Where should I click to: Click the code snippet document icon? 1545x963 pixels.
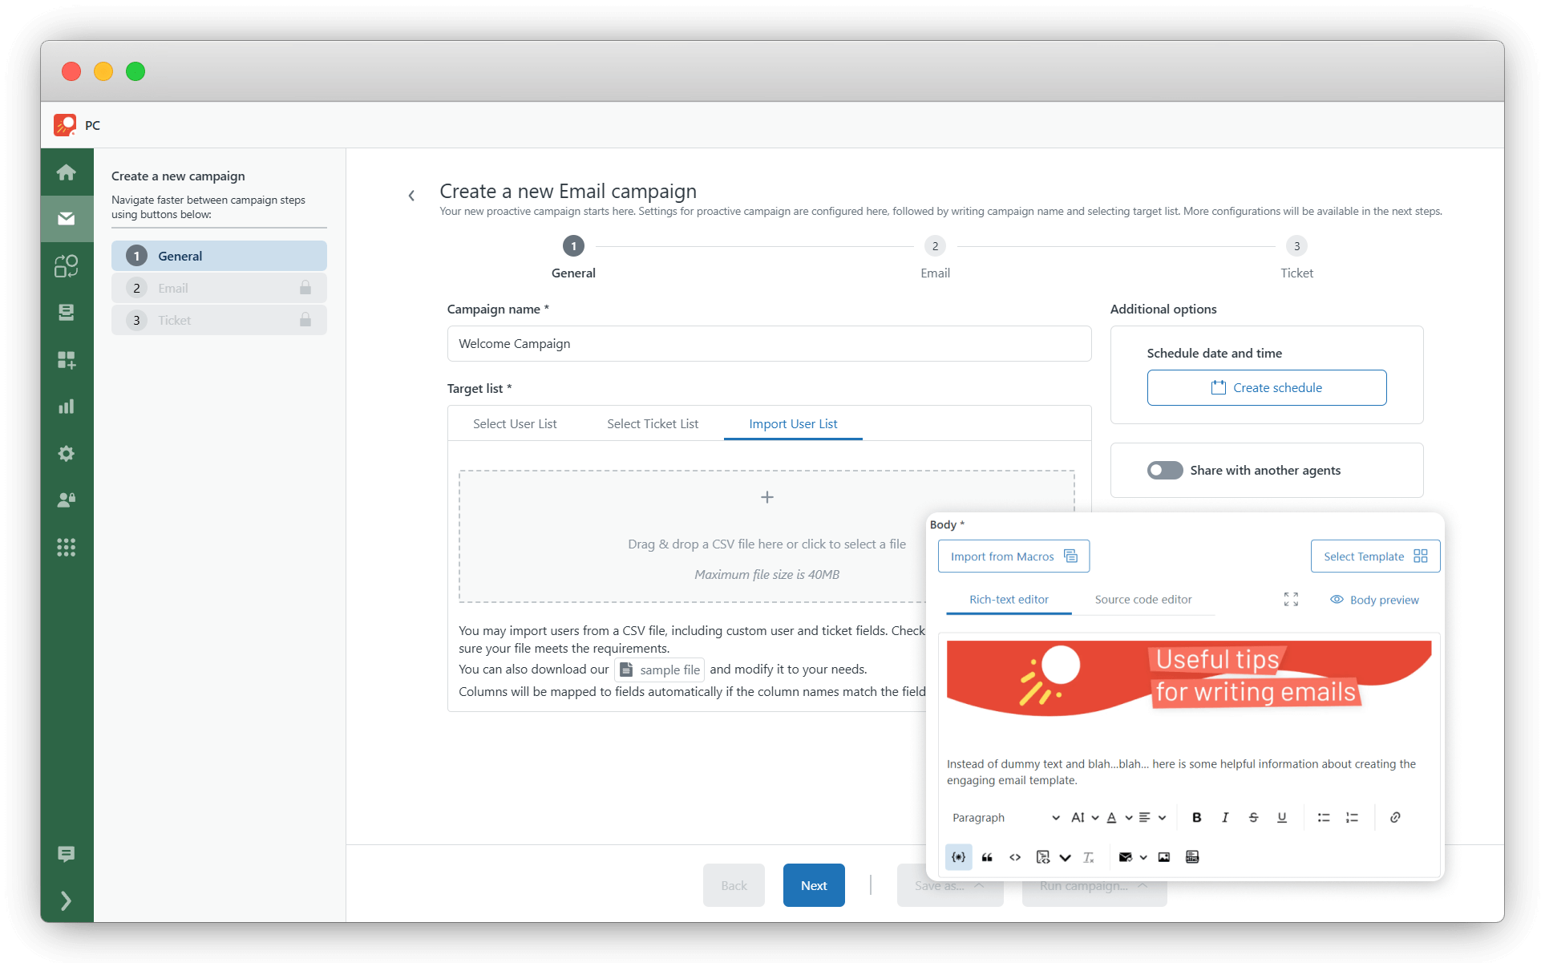[x=1043, y=857]
